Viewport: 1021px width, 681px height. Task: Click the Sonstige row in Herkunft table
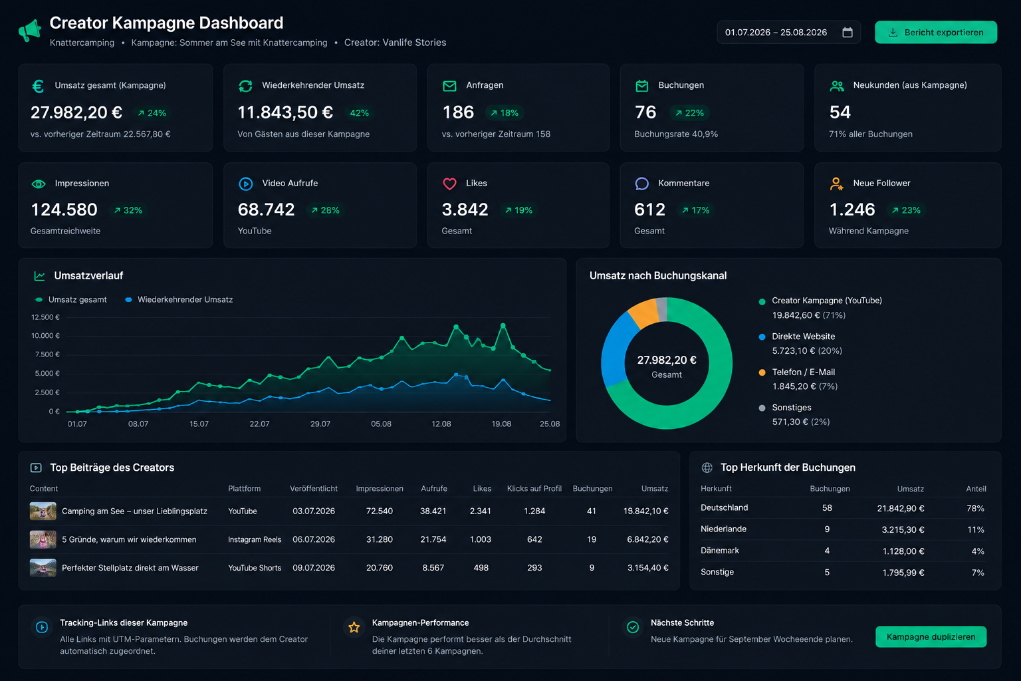843,573
